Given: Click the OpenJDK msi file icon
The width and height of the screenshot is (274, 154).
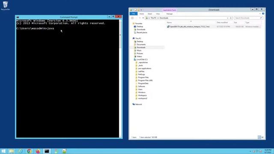Looking at the screenshot, I should point(168,27).
